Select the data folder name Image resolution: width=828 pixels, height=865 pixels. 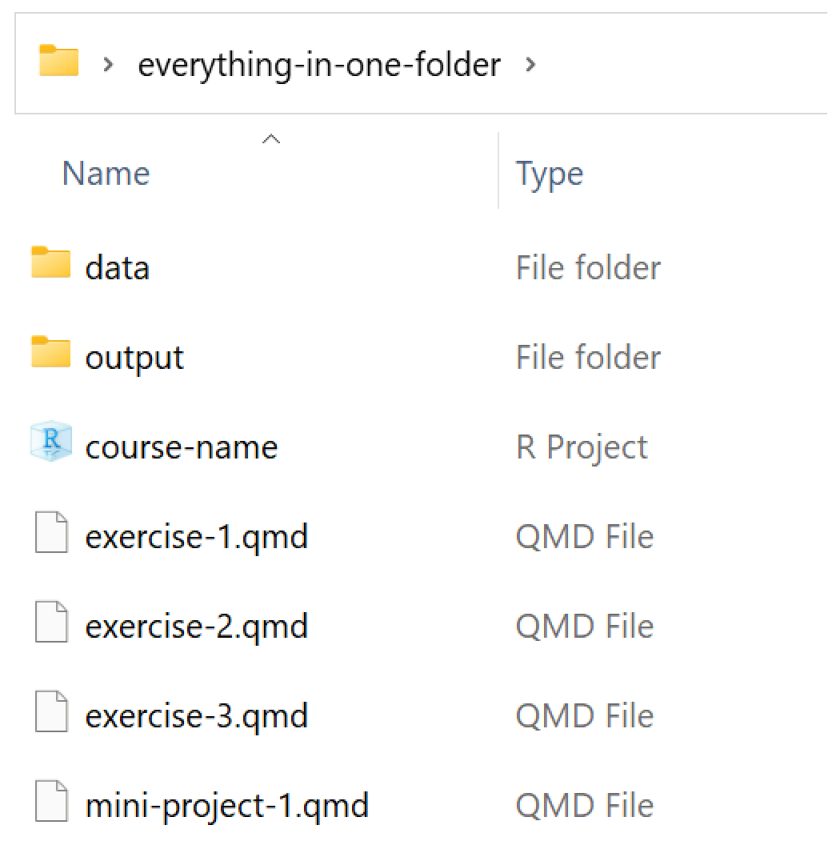click(x=117, y=267)
